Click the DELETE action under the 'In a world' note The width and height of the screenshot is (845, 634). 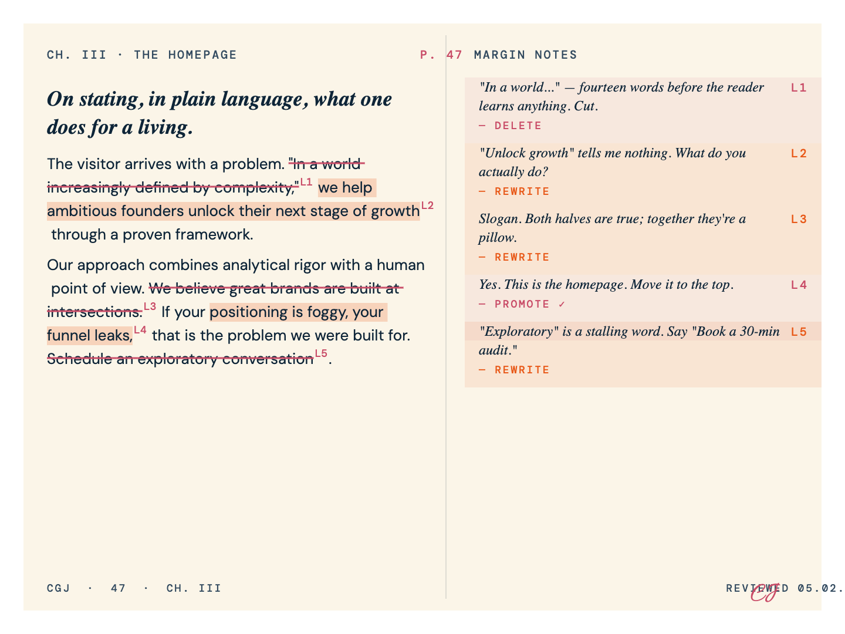tap(511, 126)
